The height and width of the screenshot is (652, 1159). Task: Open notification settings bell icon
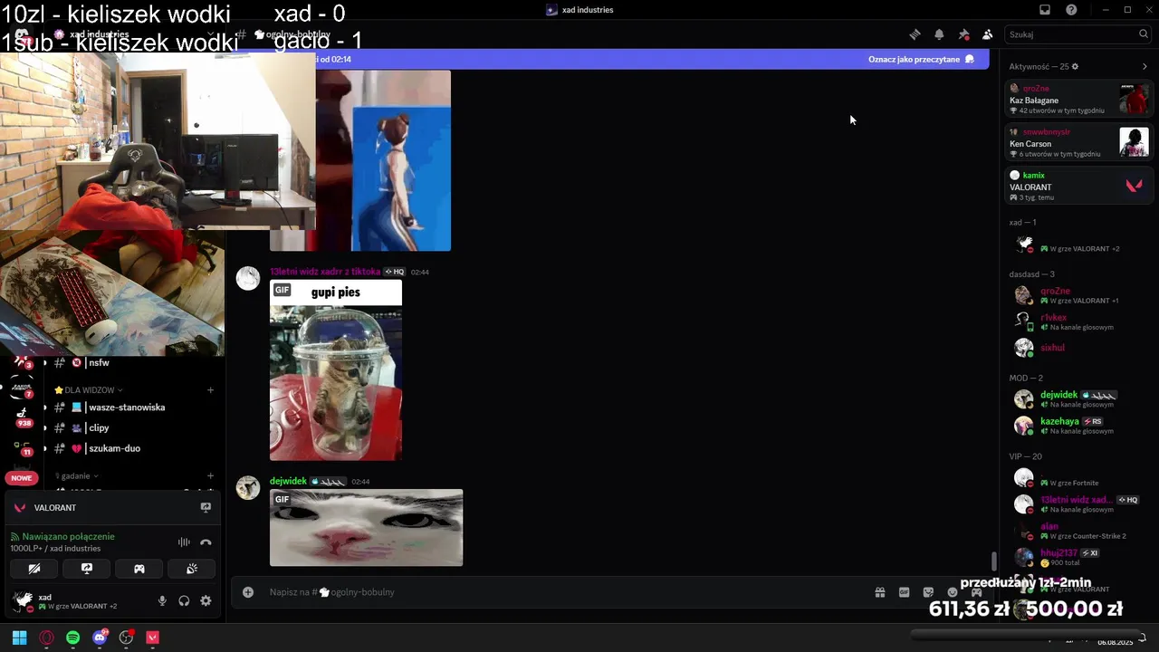coord(939,34)
